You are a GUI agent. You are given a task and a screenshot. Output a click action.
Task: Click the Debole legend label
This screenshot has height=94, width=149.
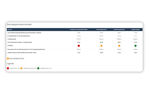pos(30,68)
